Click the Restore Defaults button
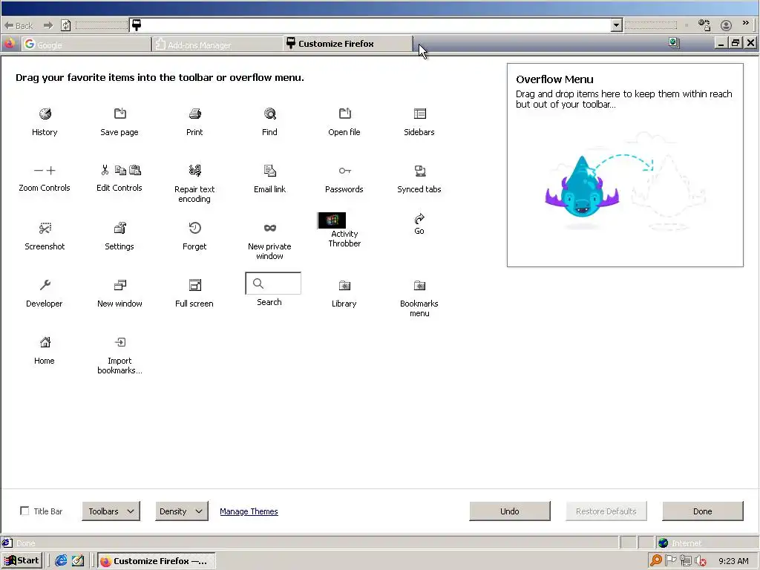Screen dimensions: 760x570 606,511
